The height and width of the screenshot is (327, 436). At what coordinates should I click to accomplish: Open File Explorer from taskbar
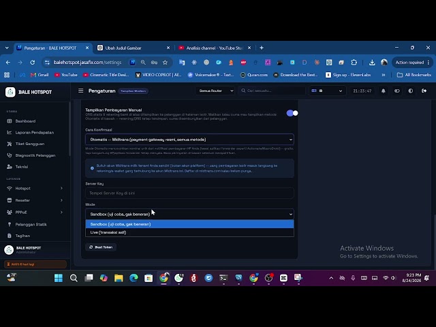click(x=119, y=278)
